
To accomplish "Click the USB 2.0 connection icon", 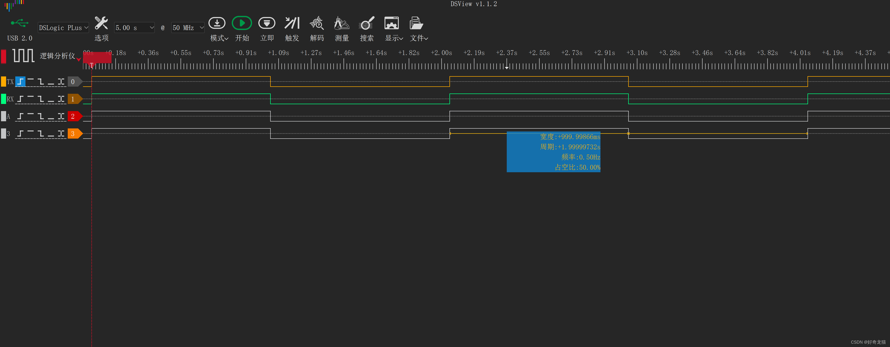I will pyautogui.click(x=20, y=23).
